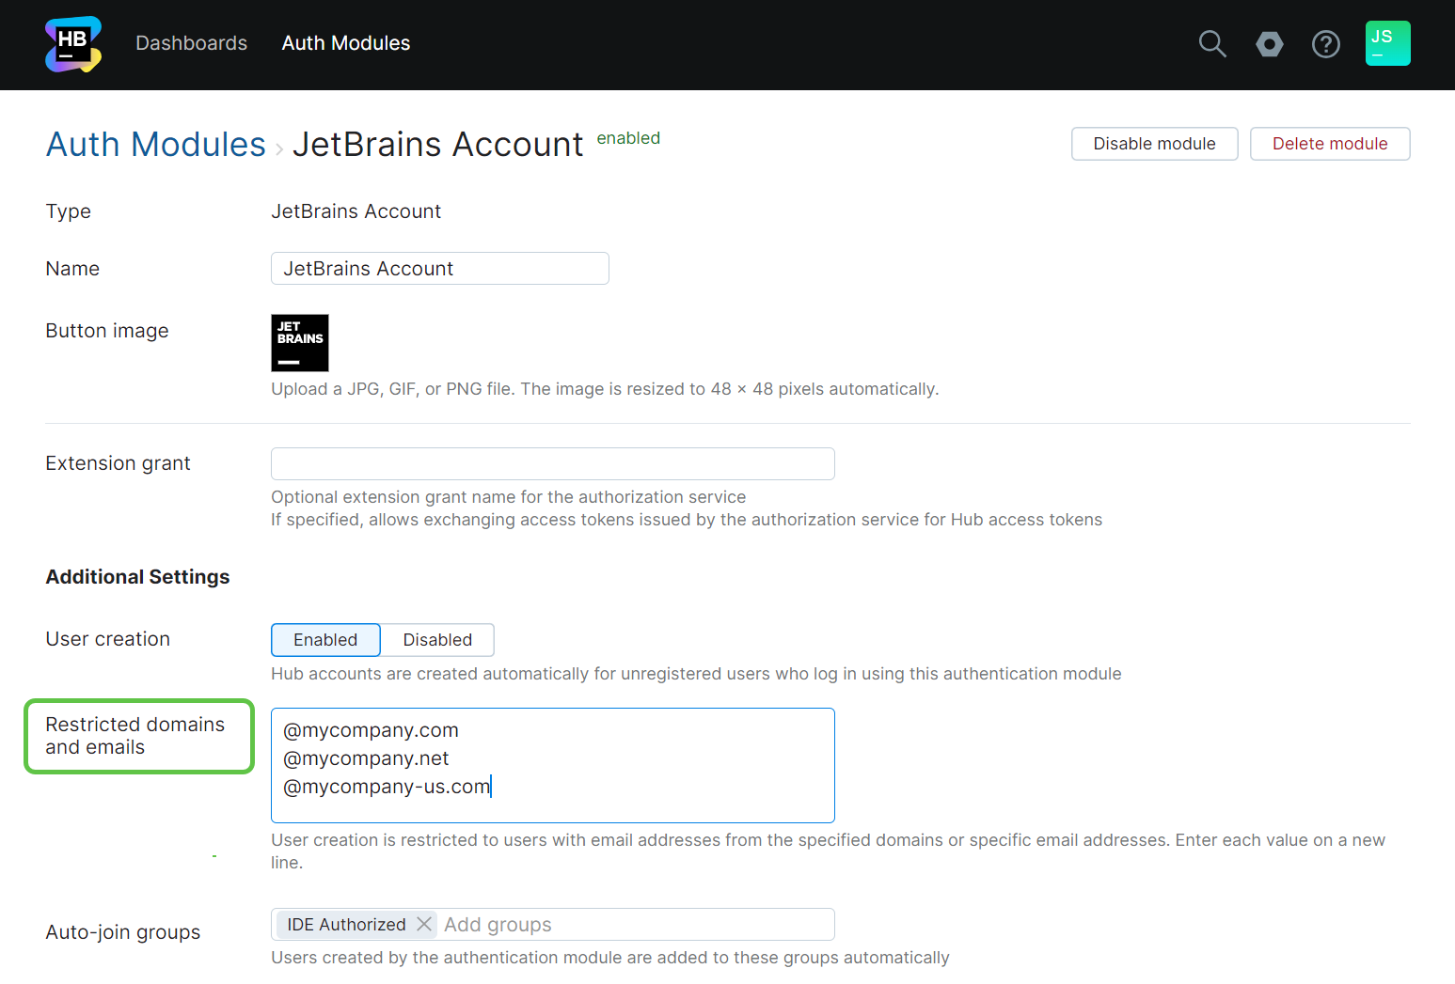This screenshot has height=984, width=1455.
Task: Click the Additional Settings heading
Action: click(x=138, y=577)
